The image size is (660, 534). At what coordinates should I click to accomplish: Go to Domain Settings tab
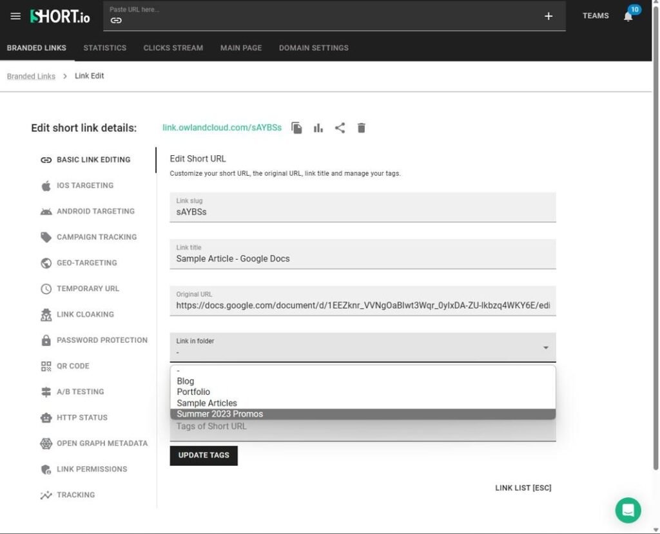314,48
